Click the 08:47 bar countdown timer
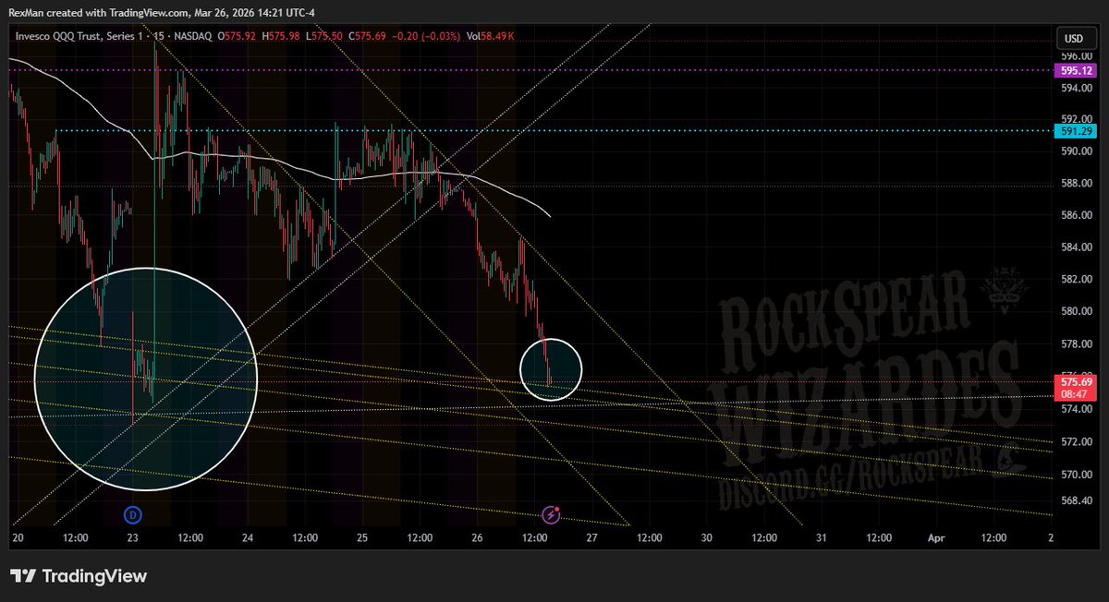This screenshot has height=602, width=1109. (1075, 393)
